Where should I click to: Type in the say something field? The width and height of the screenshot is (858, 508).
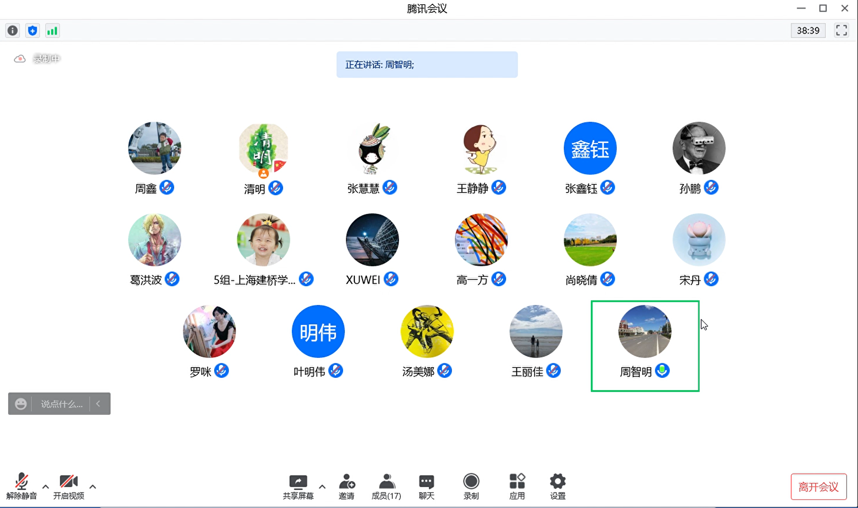62,404
